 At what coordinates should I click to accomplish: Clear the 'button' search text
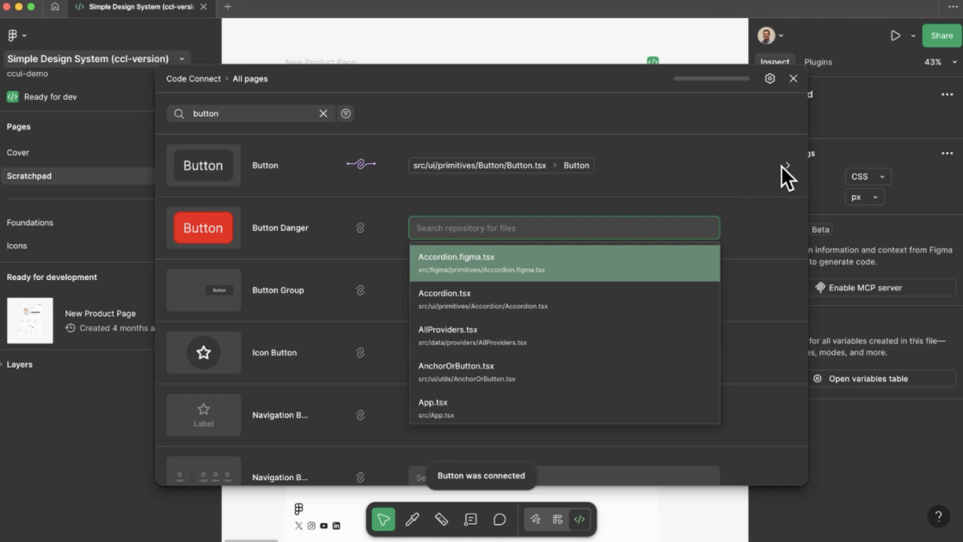coord(323,113)
